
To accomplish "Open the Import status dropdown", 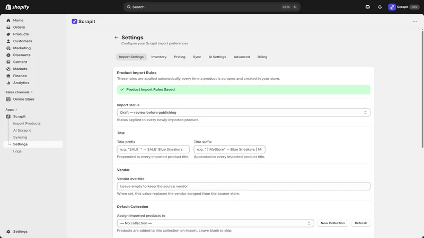I will point(243,113).
